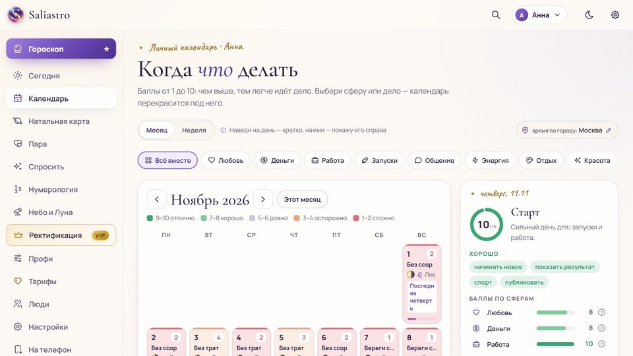Click the Нумерология number icon

(18, 189)
